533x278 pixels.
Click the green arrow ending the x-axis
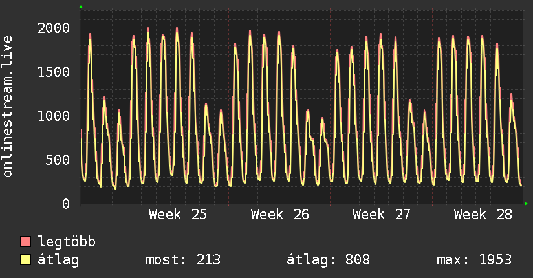[x=526, y=204]
